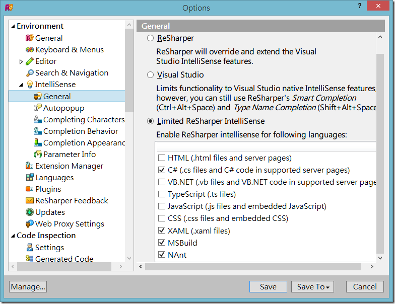395x304 pixels.
Task: Select Limited ReSharper IntelliSense radio option
Action: click(x=150, y=121)
